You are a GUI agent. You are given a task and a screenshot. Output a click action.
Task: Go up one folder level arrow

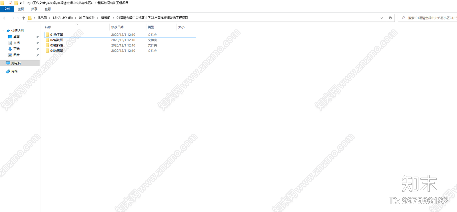tap(23, 18)
